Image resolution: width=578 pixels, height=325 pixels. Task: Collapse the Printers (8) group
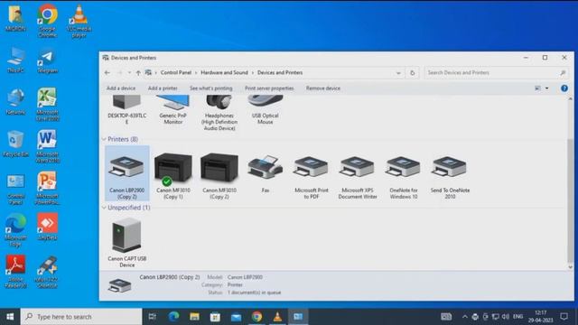(x=104, y=139)
